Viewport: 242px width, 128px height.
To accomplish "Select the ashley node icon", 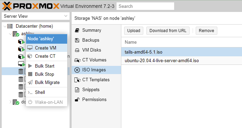I will coord(16,34).
